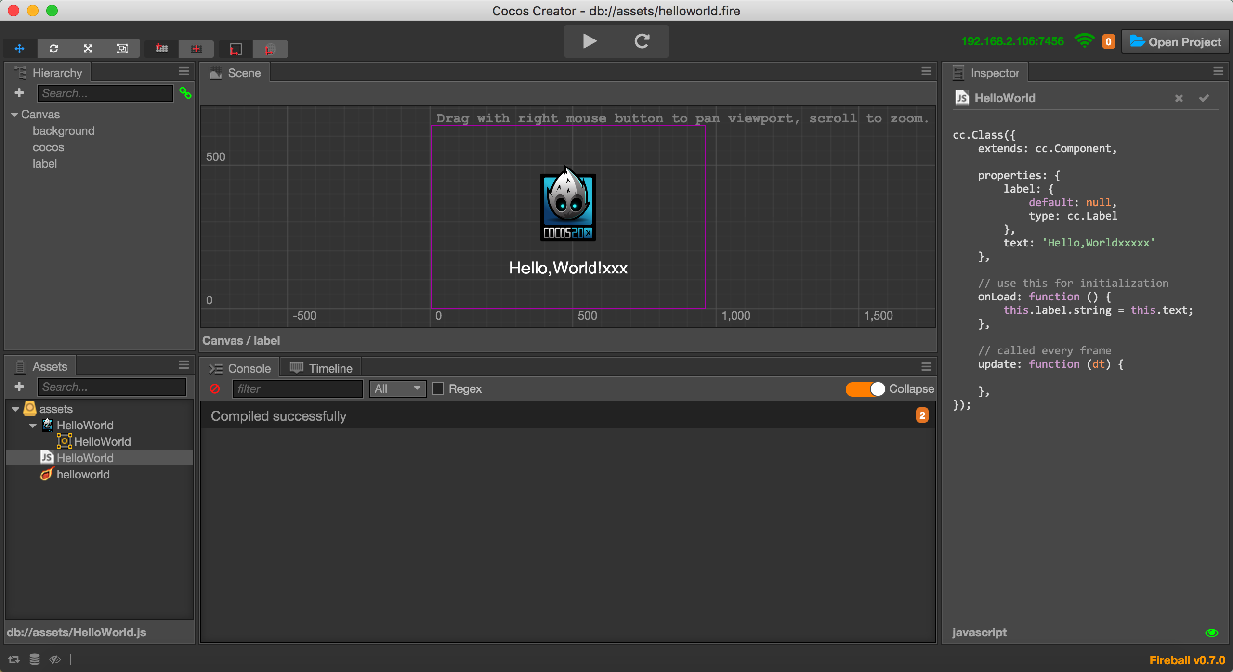The height and width of the screenshot is (672, 1233).
Task: Collapse the Canvas node in Hierarchy
Action: 14,115
